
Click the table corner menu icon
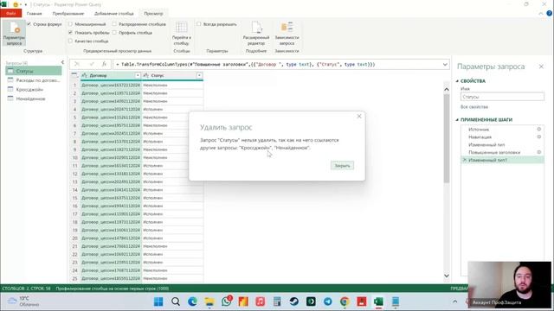coord(74,75)
